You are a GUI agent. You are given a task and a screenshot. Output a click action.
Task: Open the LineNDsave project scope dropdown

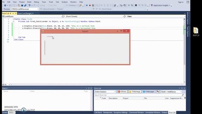32,16
